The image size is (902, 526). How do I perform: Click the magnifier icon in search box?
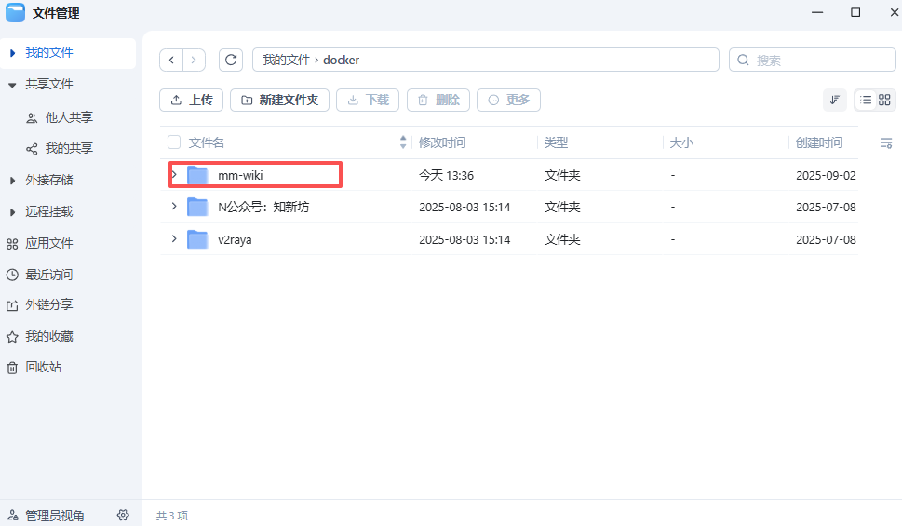click(743, 60)
